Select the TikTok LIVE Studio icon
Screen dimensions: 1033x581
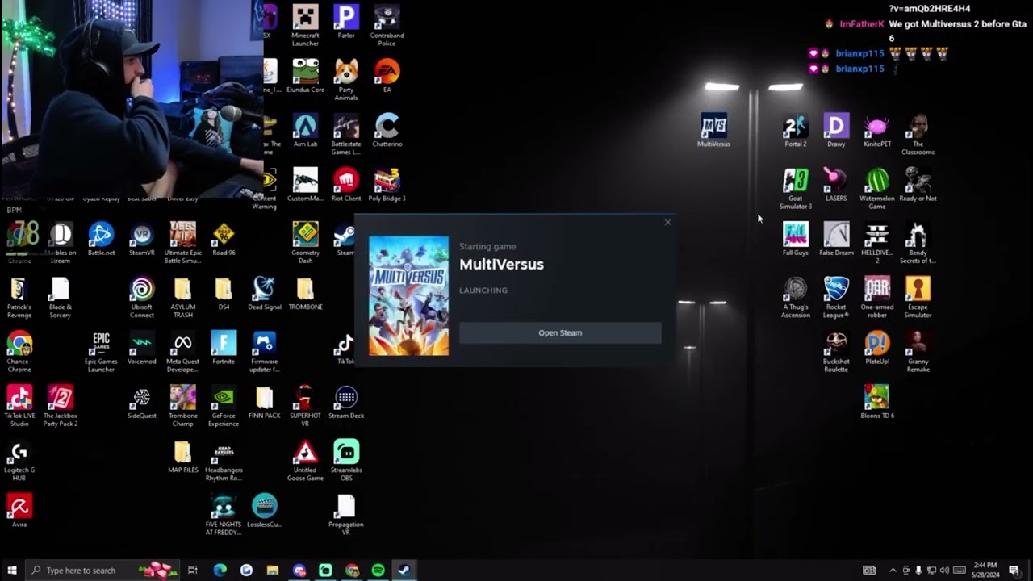(19, 405)
